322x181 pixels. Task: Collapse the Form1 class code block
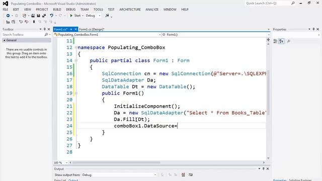76,60
